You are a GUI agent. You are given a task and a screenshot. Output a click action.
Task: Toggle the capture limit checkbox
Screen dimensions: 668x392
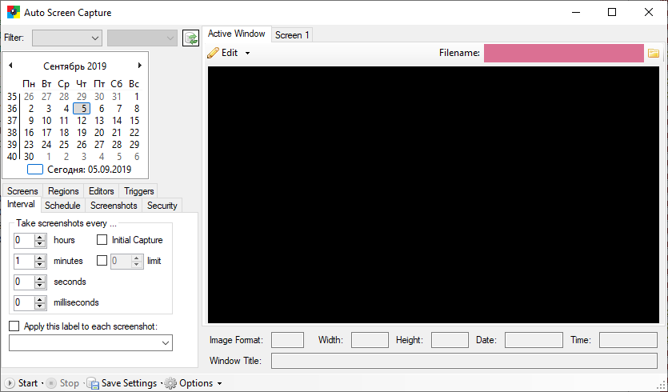click(102, 260)
